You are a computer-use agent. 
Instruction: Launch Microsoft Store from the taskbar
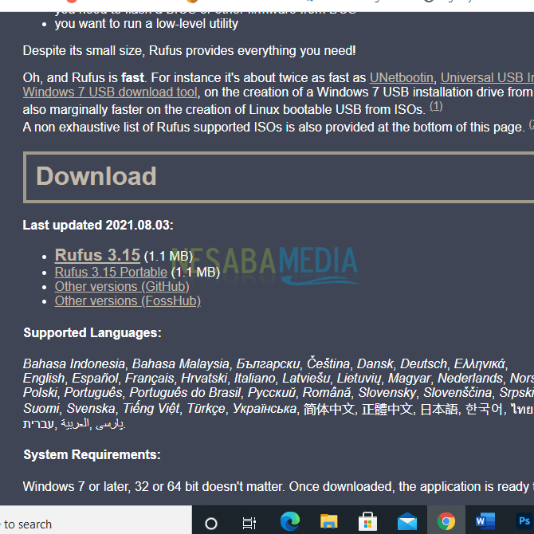tap(367, 522)
